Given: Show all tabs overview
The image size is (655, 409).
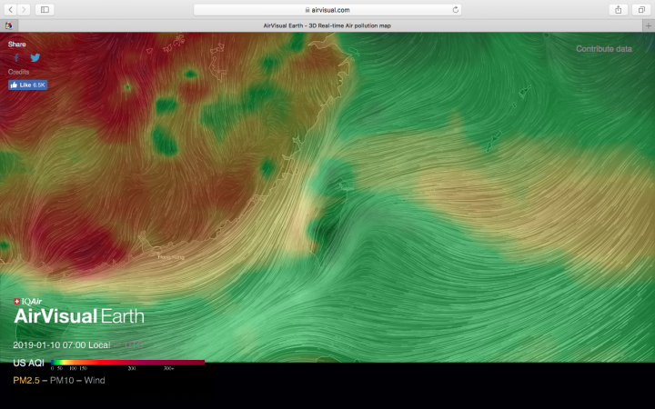Looking at the screenshot, I should pyautogui.click(x=641, y=10).
